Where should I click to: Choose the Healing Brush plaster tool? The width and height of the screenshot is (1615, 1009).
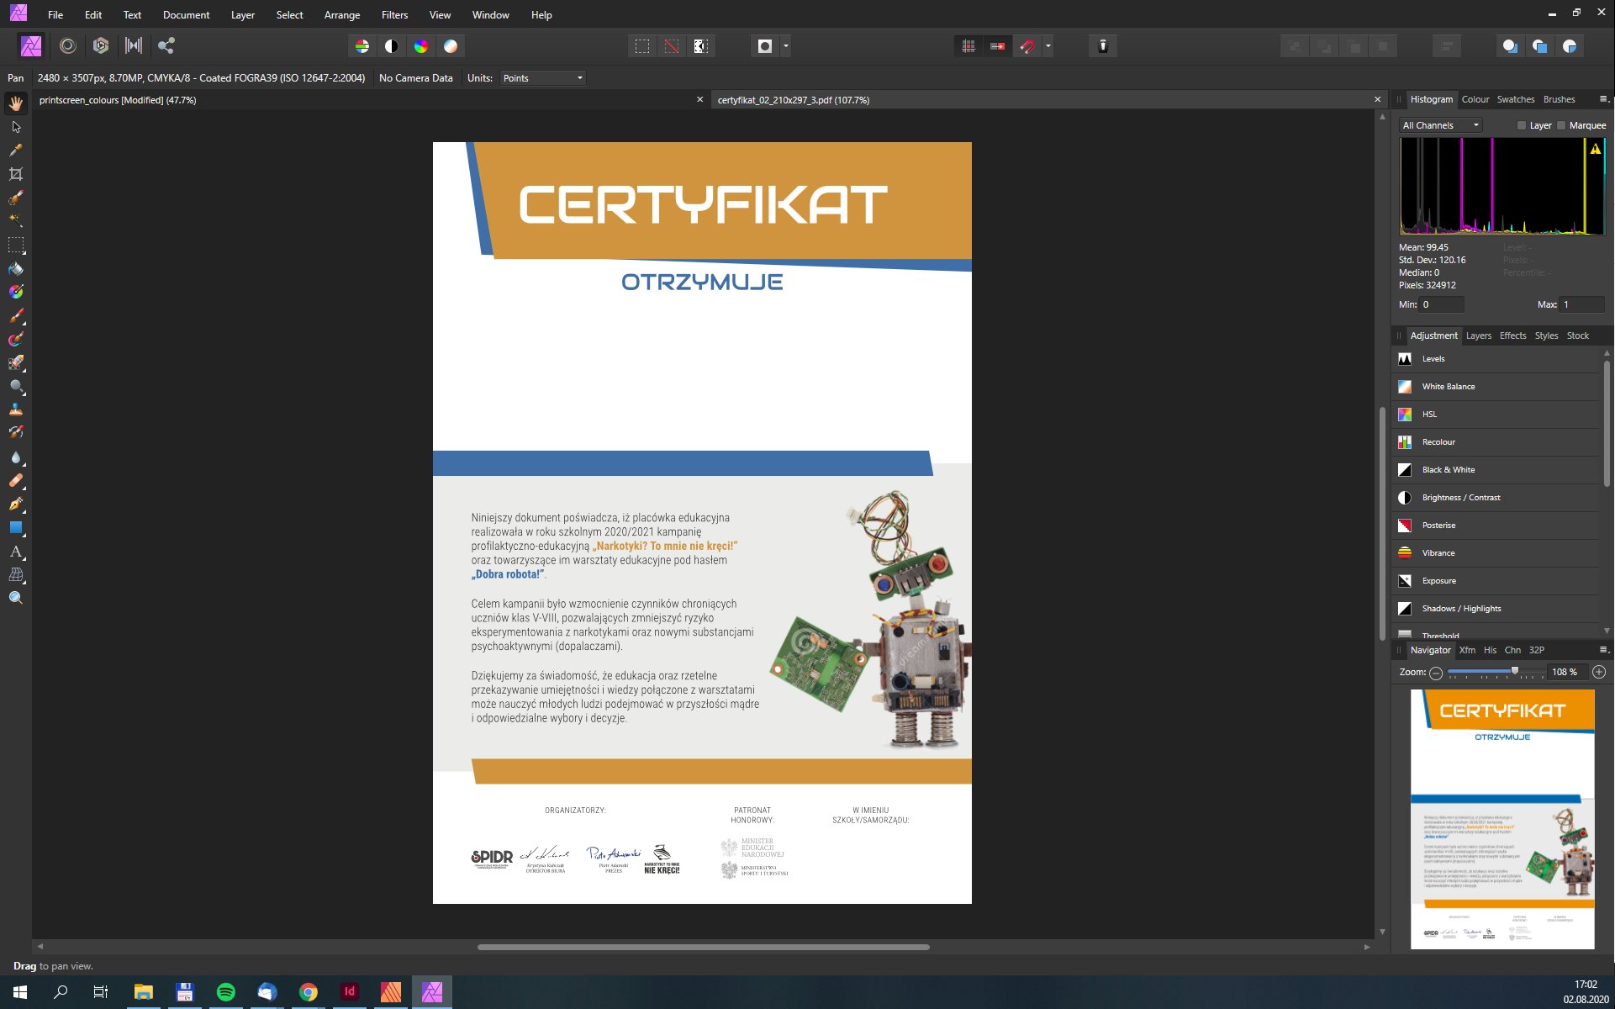16,481
